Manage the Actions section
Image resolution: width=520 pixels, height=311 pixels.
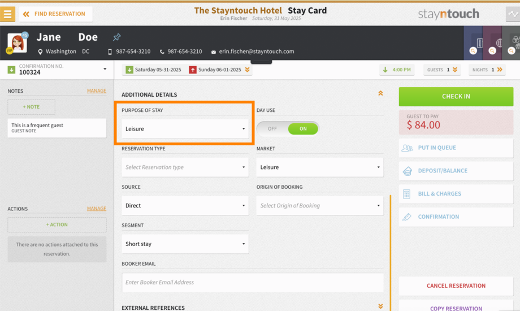pos(97,209)
